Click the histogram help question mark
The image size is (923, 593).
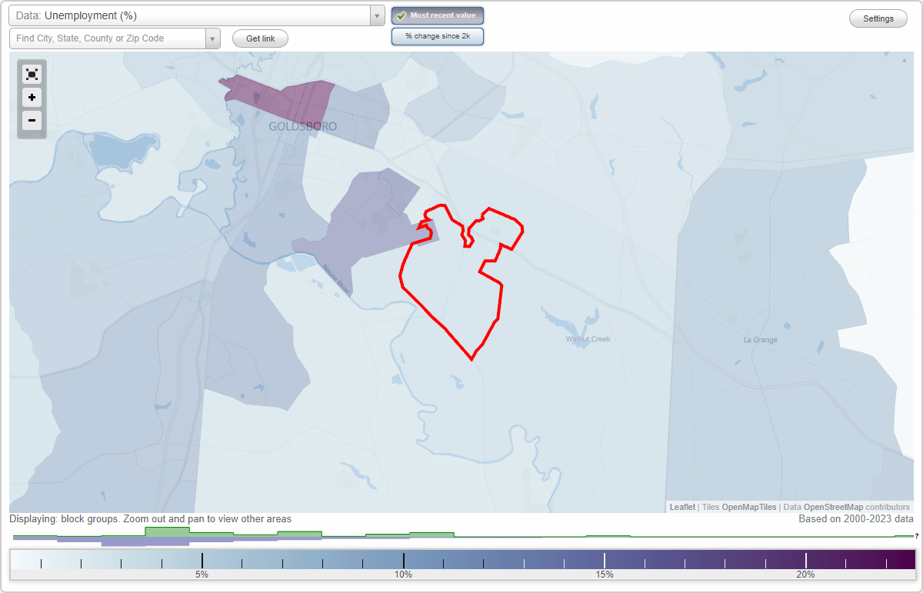(916, 535)
